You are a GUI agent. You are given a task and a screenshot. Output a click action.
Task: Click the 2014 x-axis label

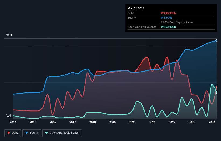coord(13,122)
